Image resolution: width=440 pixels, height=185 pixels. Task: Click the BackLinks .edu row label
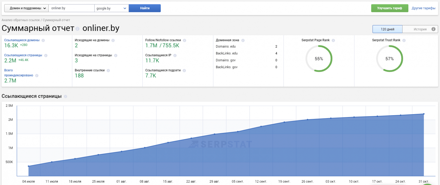(227, 53)
